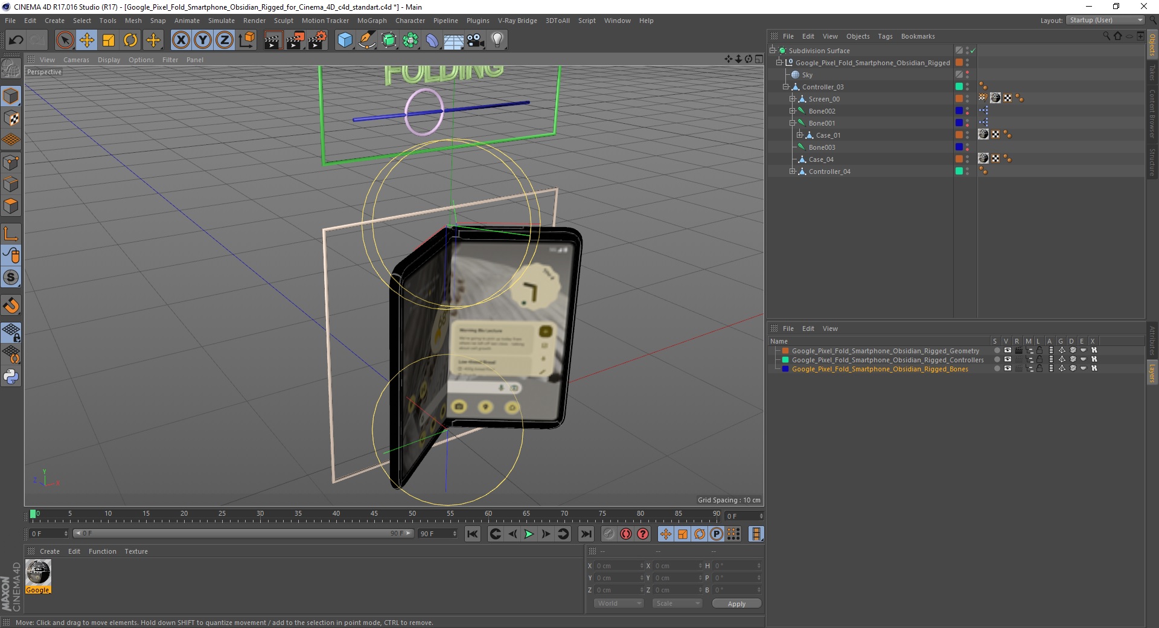Activate the Rotate tool
Image resolution: width=1159 pixels, height=628 pixels.
coord(130,40)
